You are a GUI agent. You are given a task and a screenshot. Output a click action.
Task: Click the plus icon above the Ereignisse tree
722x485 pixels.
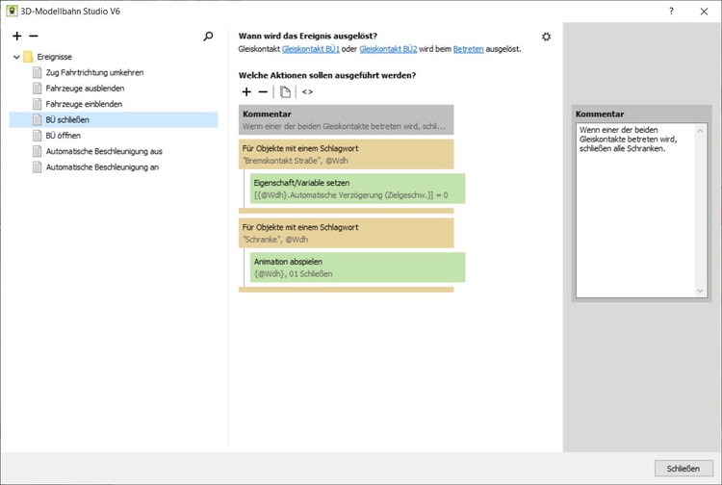point(17,37)
